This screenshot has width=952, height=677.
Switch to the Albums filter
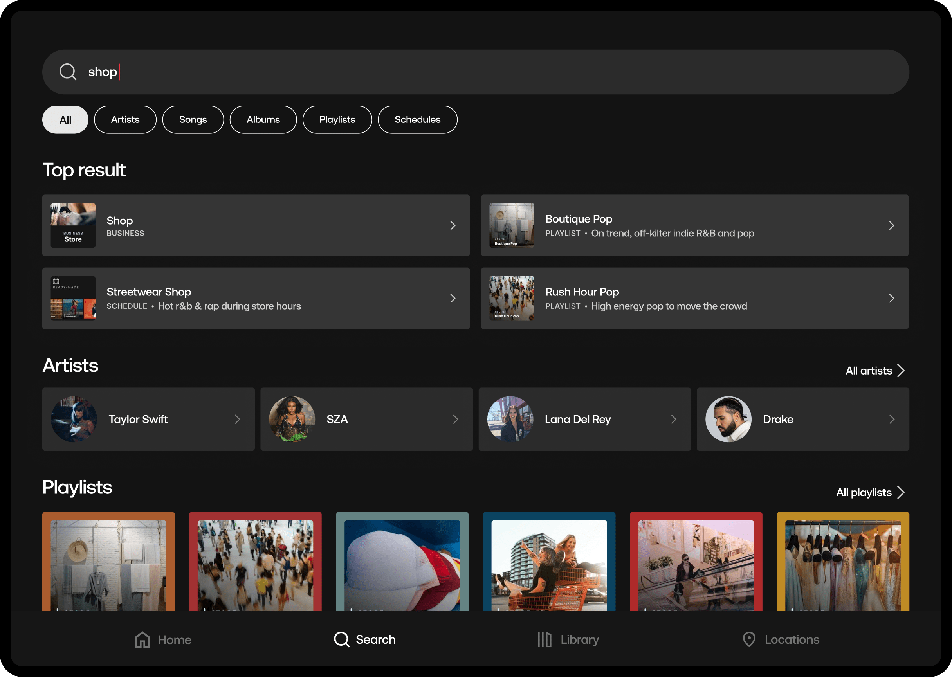(263, 120)
